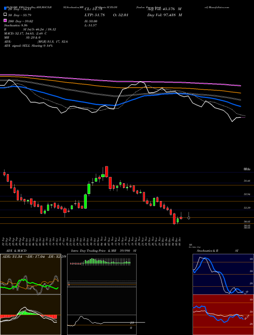254x335 pixels.
Task: Open the blue Stochastics chart thumbnail
Action: [x=224, y=274]
